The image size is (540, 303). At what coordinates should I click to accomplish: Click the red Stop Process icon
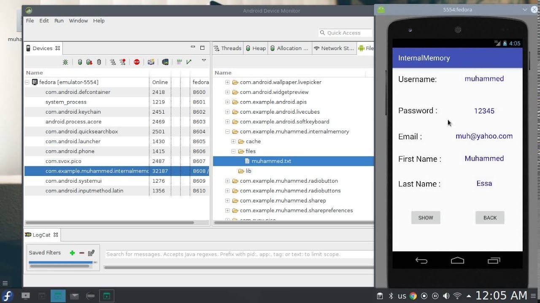click(x=137, y=62)
